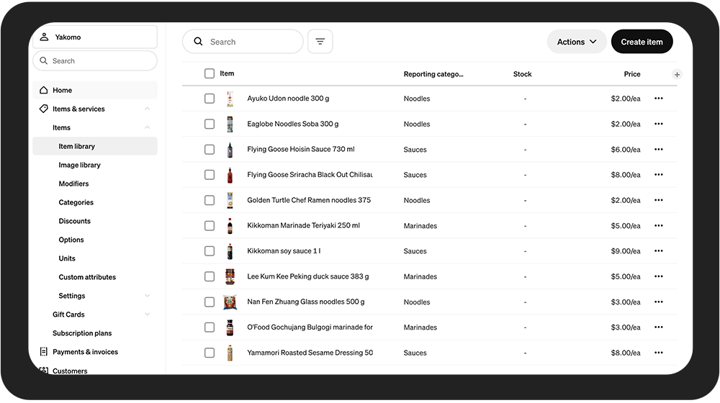720x403 pixels.
Task: Open more options for Flying Goose Hoisin Sauce
Action: click(x=659, y=149)
